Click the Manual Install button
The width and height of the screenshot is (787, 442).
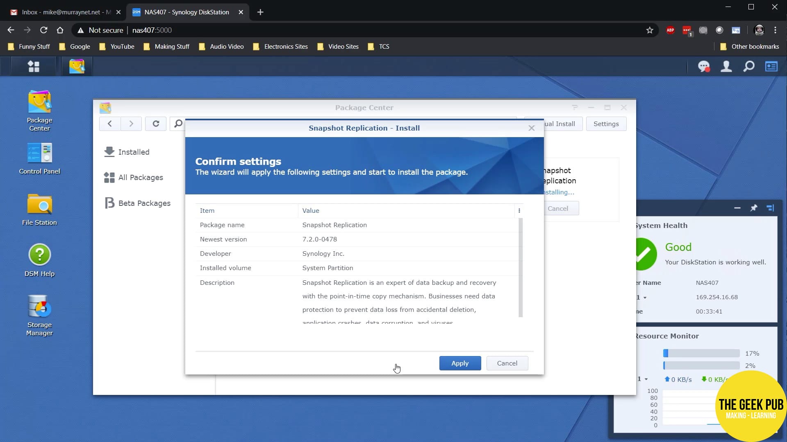click(562, 124)
